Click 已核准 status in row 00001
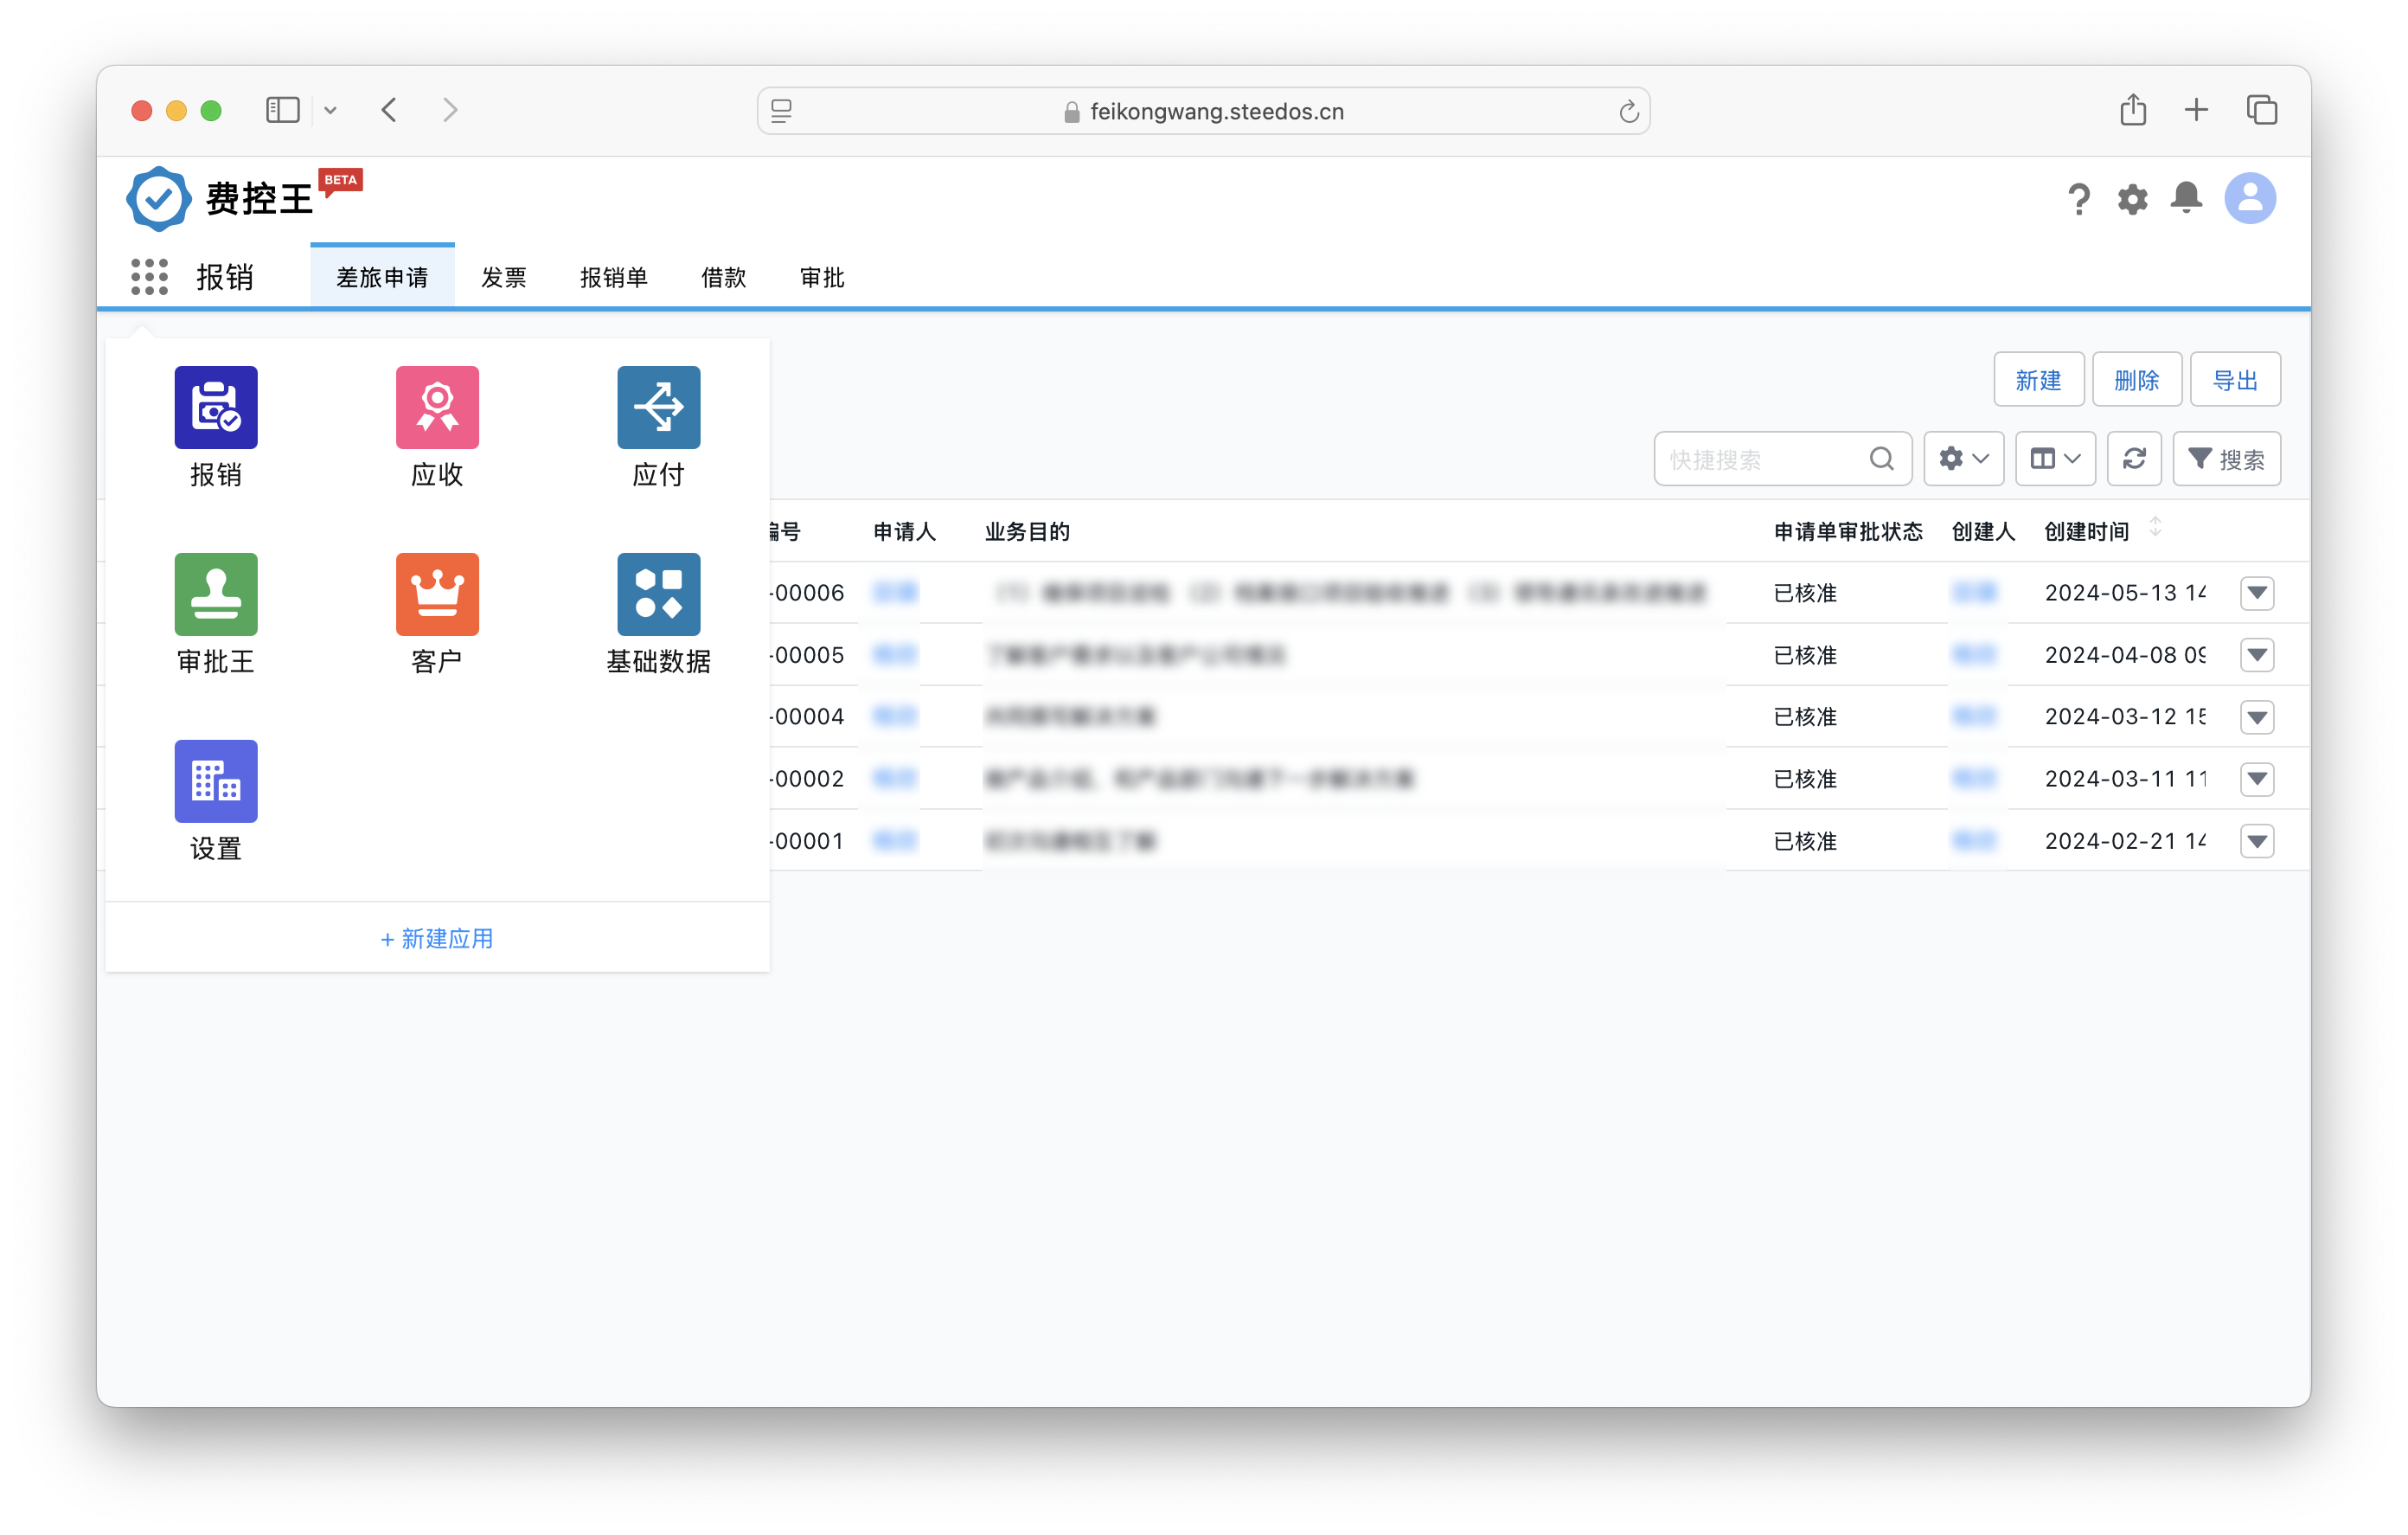The image size is (2408, 1535). pyautogui.click(x=1805, y=842)
